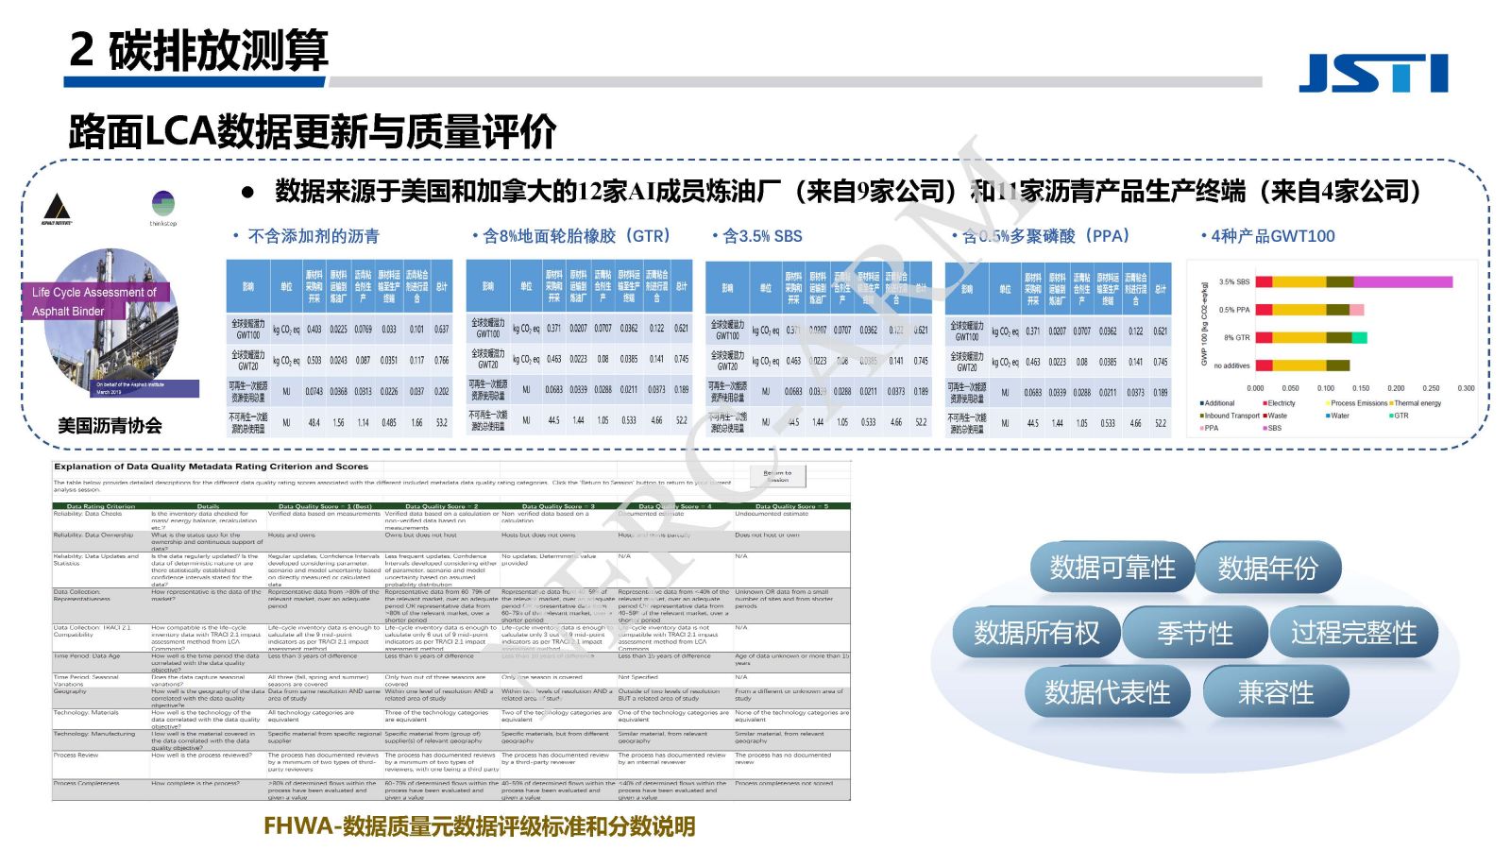Click the SBS legend entry in chart
Screen dimensions: 1511x850
(1272, 428)
